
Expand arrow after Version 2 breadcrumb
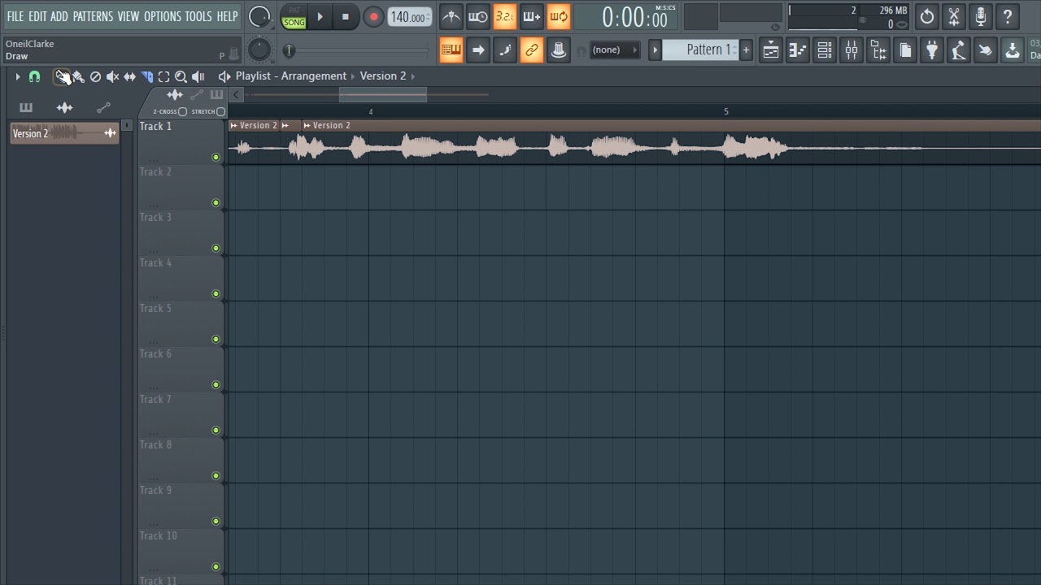[x=413, y=76]
